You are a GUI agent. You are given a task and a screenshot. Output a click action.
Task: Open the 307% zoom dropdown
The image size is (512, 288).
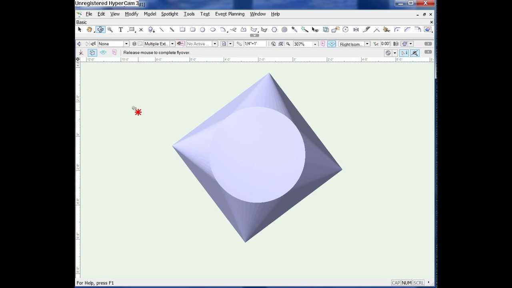pos(315,44)
